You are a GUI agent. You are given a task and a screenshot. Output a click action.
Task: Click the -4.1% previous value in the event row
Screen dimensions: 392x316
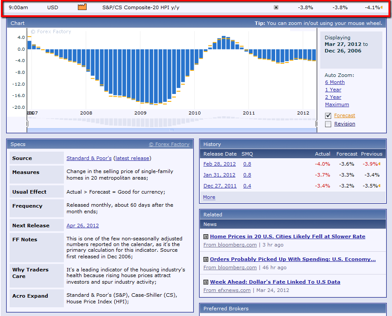point(372,7)
